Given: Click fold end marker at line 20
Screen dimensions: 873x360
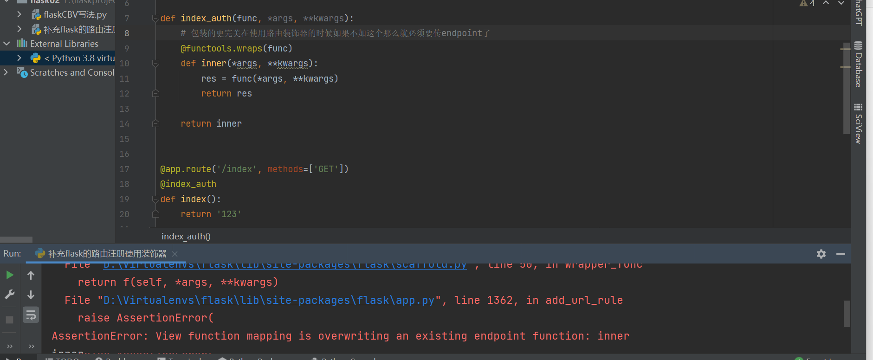Looking at the screenshot, I should point(156,214).
